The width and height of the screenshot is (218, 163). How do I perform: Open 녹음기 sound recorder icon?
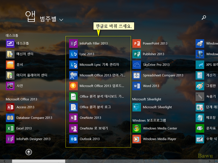(x=200, y=96)
